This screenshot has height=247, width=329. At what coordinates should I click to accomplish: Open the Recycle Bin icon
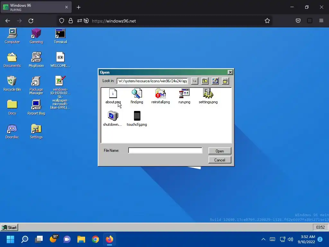coord(12,84)
